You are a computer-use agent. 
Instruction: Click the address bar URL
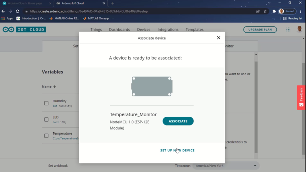point(89,11)
